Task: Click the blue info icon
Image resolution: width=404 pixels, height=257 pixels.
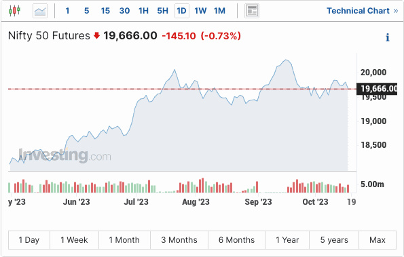Action: point(388,37)
